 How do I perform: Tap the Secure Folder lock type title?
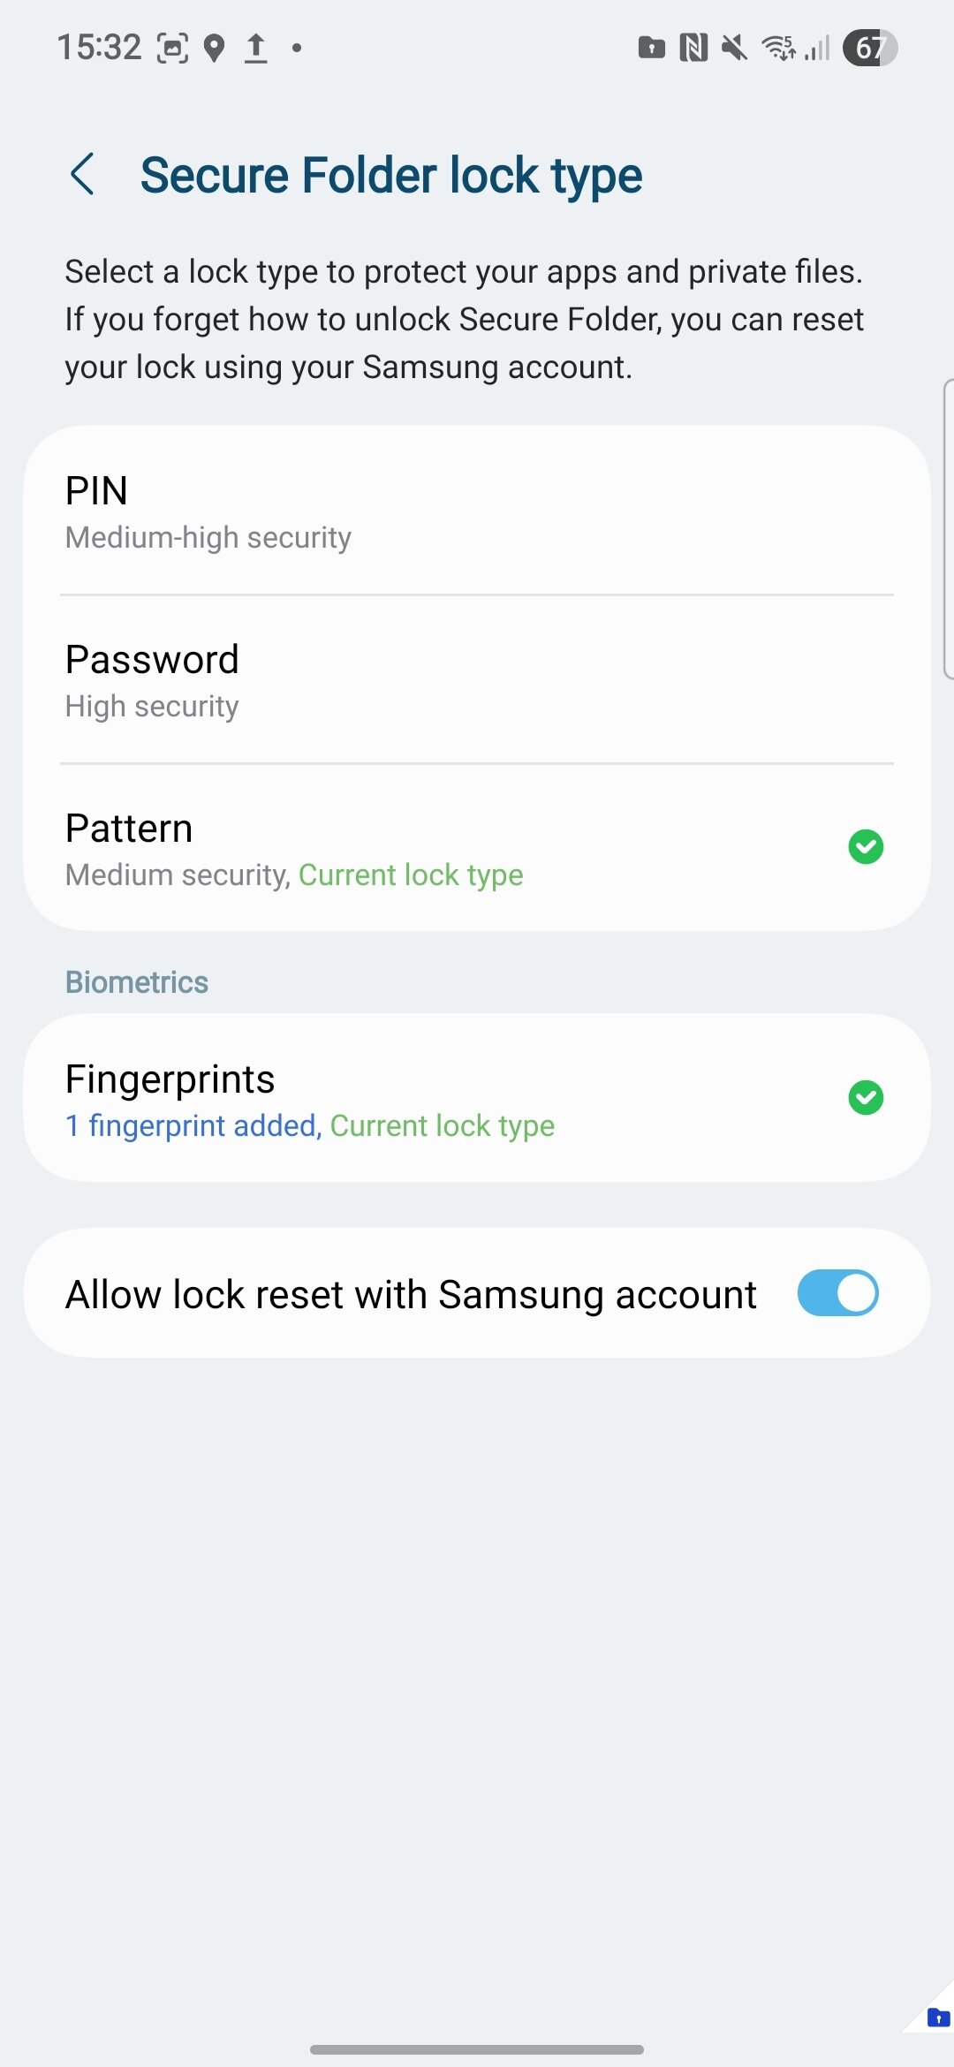[x=391, y=175]
